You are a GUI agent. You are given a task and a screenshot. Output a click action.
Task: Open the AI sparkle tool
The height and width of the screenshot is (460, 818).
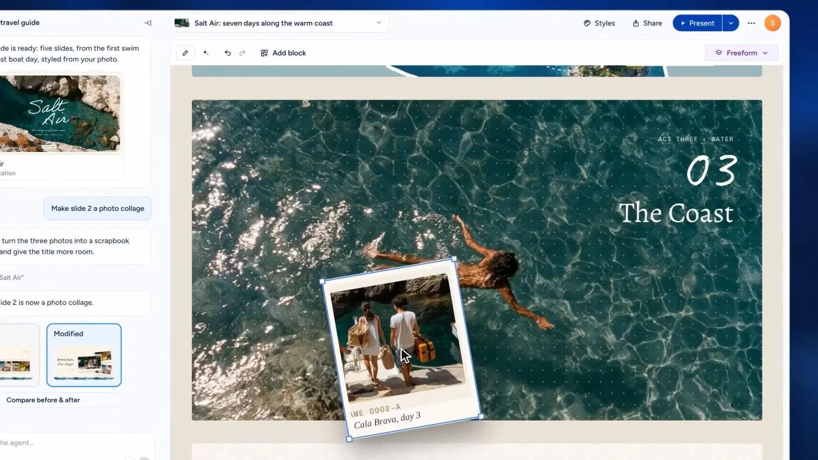(206, 53)
